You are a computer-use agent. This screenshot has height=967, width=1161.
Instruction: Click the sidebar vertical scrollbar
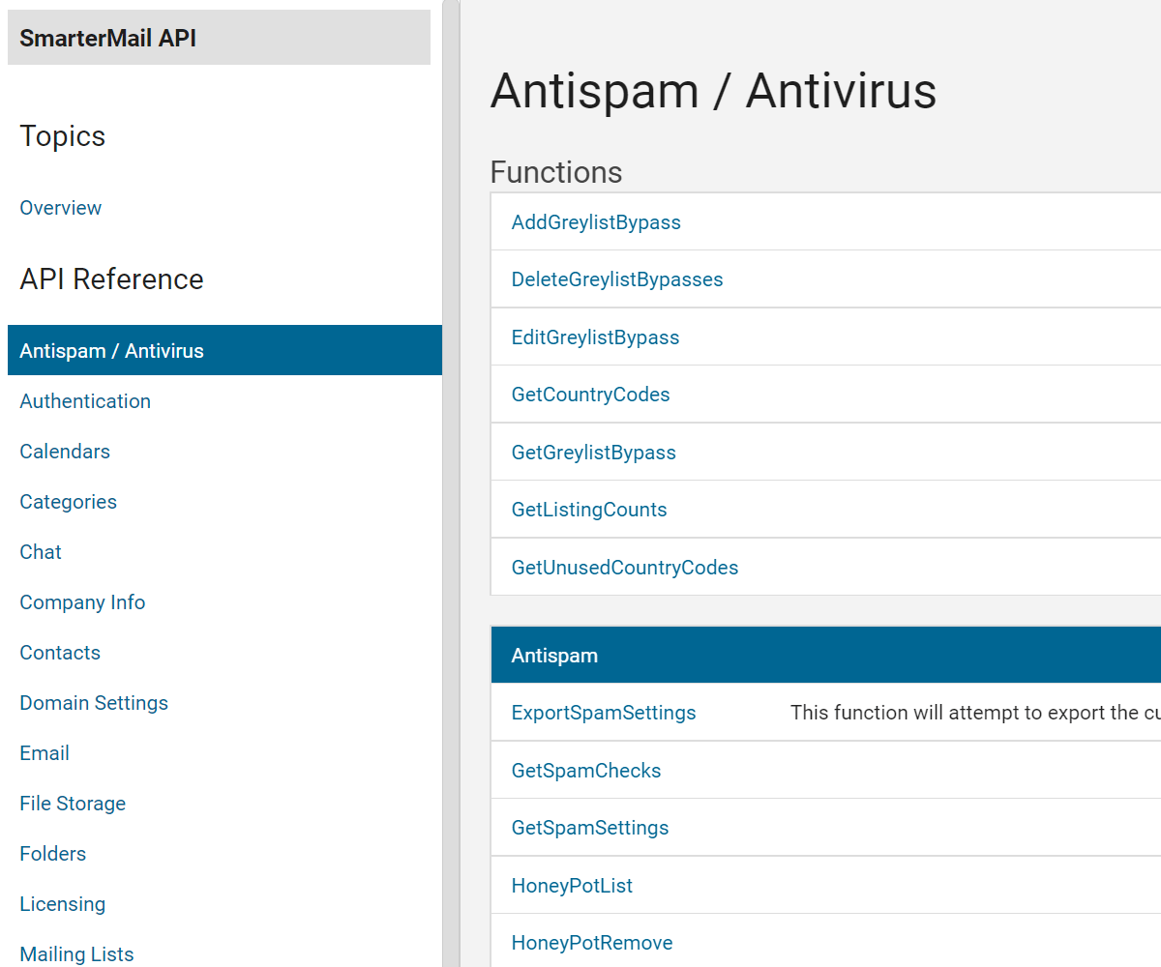(451, 483)
